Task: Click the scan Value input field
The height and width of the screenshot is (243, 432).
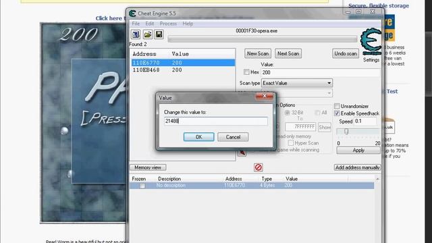Action: click(321, 72)
